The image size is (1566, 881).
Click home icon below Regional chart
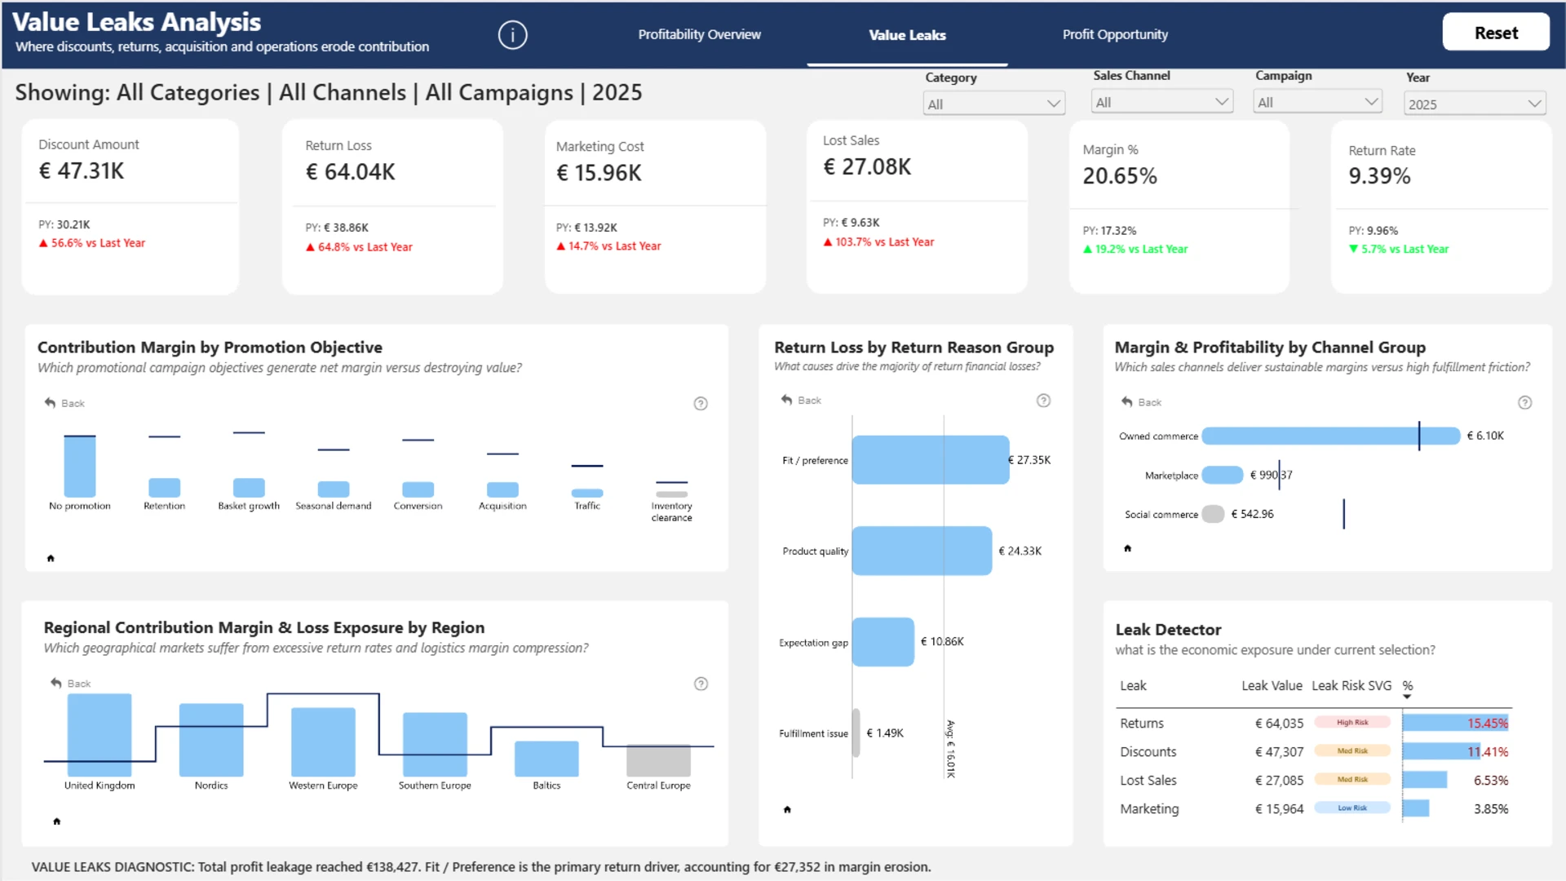click(56, 821)
